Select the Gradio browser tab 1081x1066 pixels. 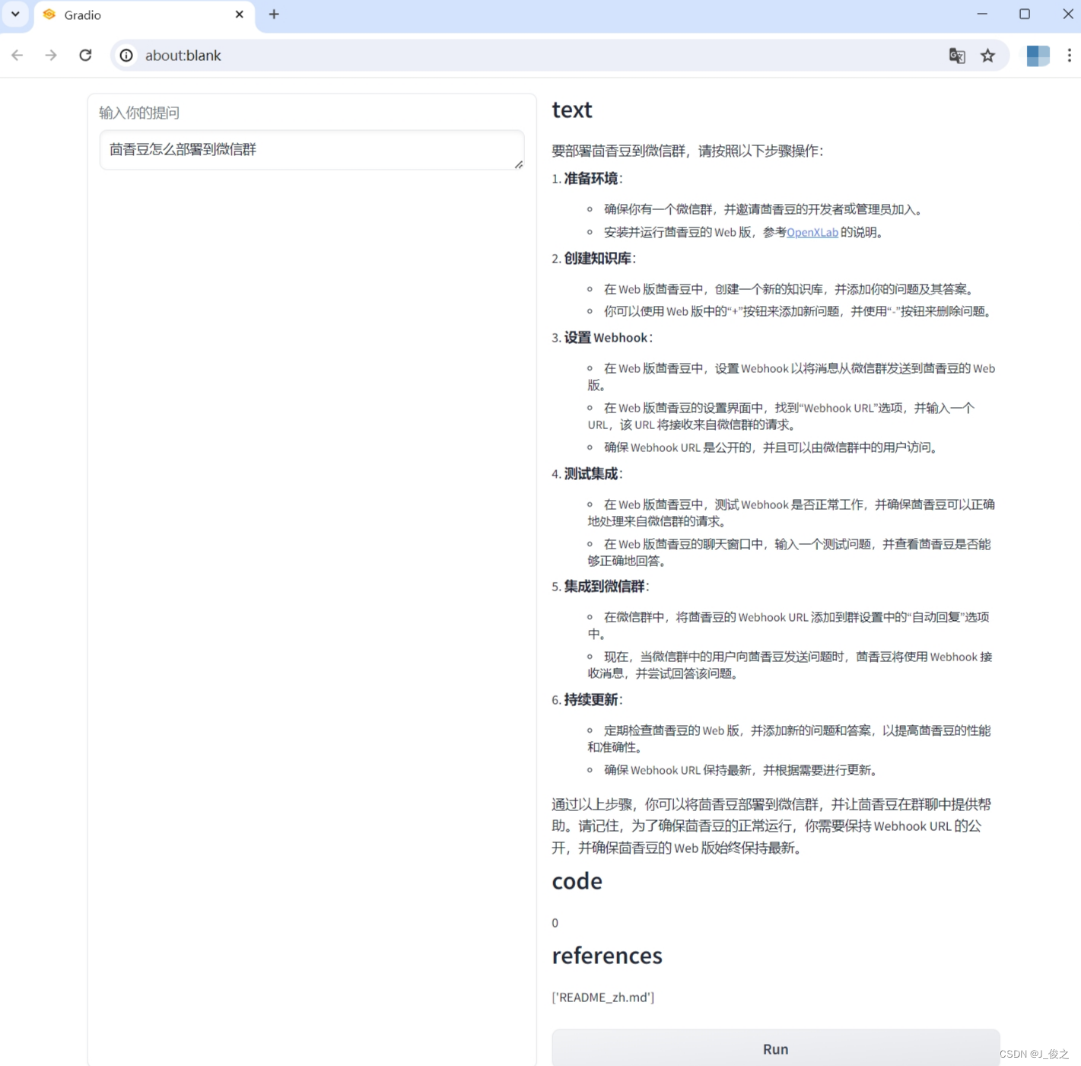pyautogui.click(x=145, y=15)
